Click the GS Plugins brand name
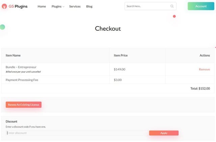The image size is (216, 142). [19, 6]
